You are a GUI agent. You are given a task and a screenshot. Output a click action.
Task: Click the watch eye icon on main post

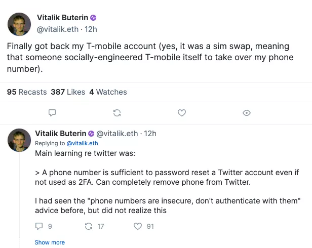[247, 112]
